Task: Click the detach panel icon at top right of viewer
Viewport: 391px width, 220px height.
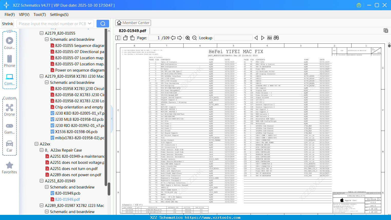Action: 386,31
